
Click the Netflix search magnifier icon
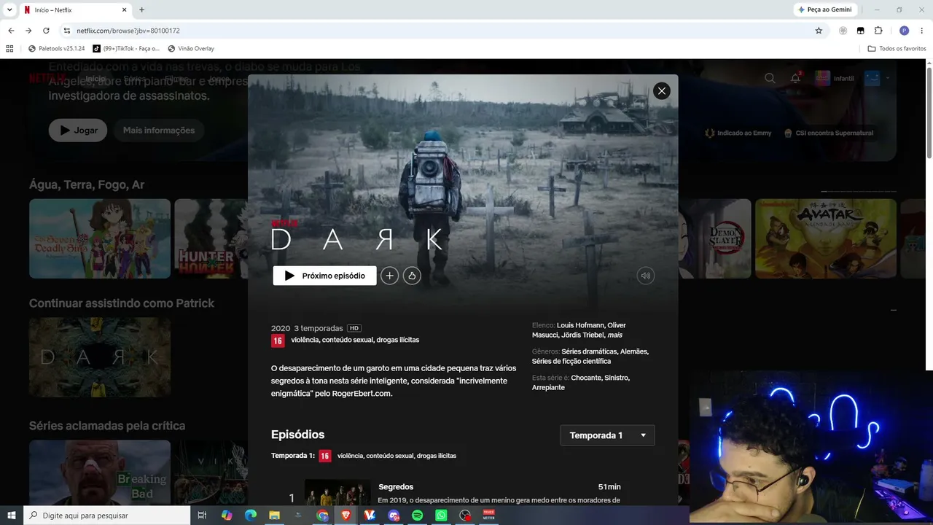coord(770,78)
